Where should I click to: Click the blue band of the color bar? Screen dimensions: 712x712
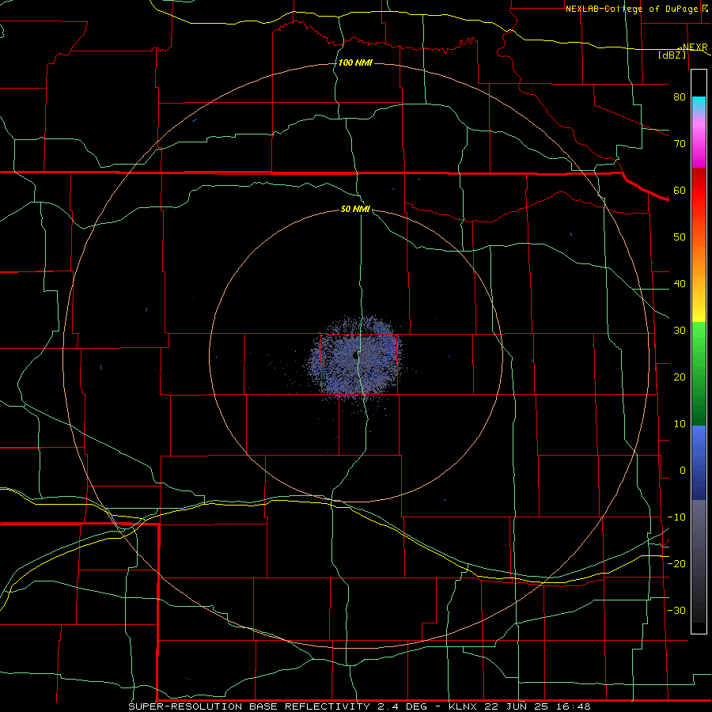click(x=699, y=462)
